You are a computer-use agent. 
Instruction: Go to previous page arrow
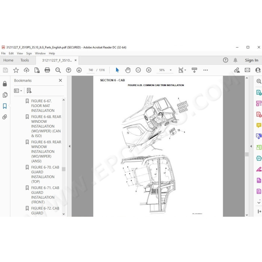[x=68, y=70]
